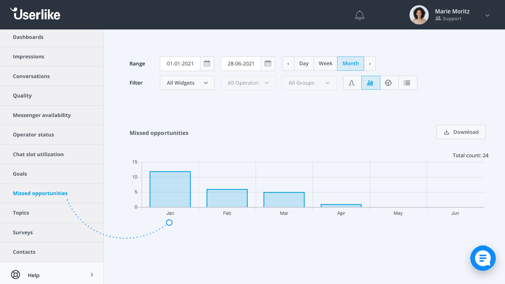Open Messenger availability in the sidebar
The image size is (505, 284).
tap(52, 115)
